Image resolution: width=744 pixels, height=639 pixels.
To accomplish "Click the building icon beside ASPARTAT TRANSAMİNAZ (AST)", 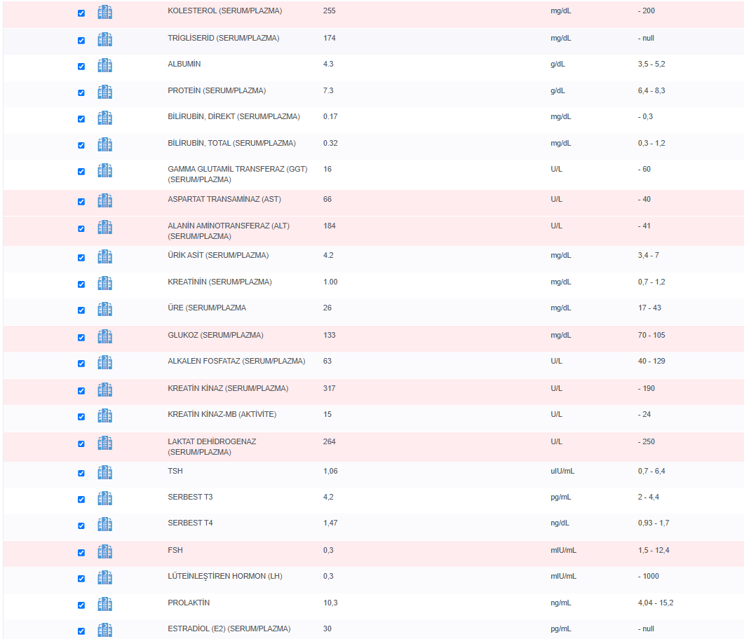I will [105, 201].
